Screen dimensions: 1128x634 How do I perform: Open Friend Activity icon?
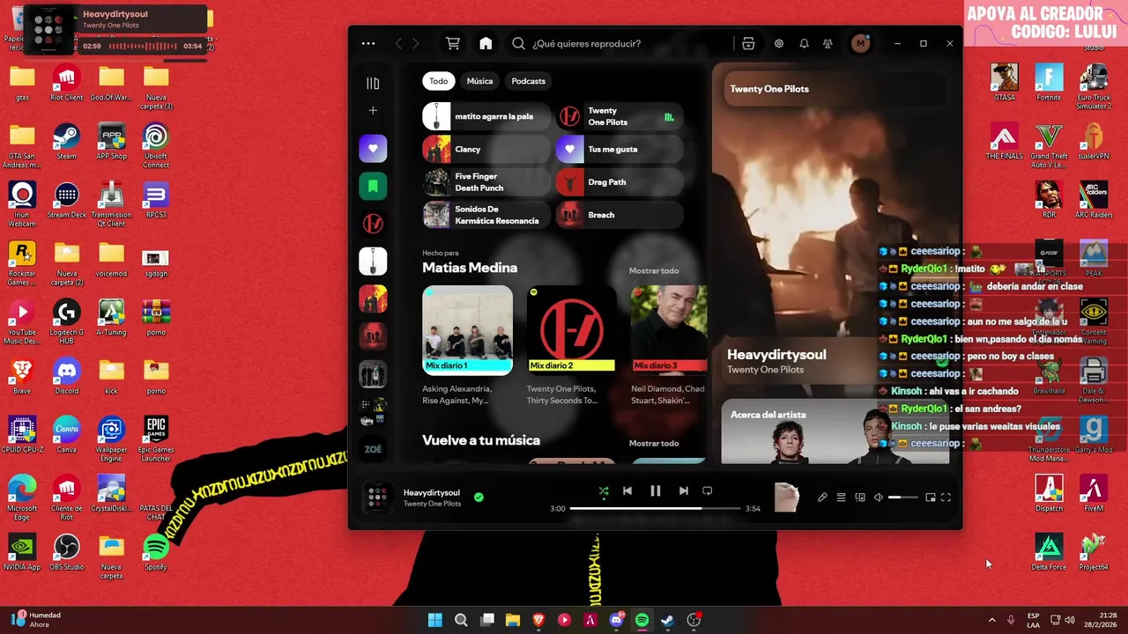[827, 43]
